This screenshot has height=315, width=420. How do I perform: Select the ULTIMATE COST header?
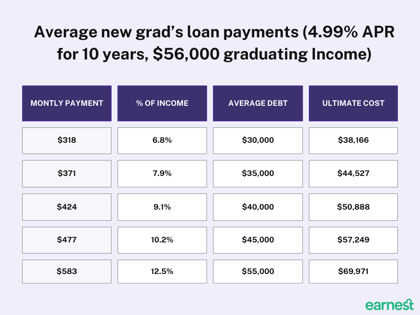(x=353, y=103)
